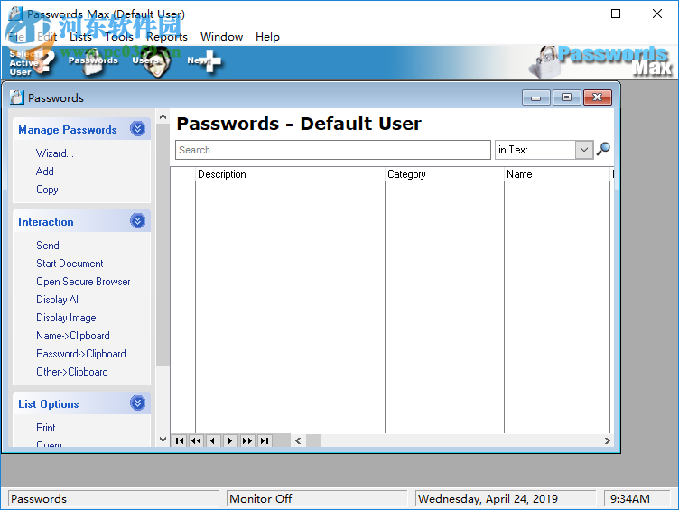Open the Help menu

pyautogui.click(x=267, y=37)
